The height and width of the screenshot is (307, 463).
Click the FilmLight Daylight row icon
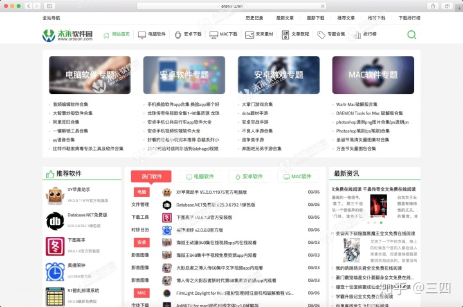click(167, 293)
